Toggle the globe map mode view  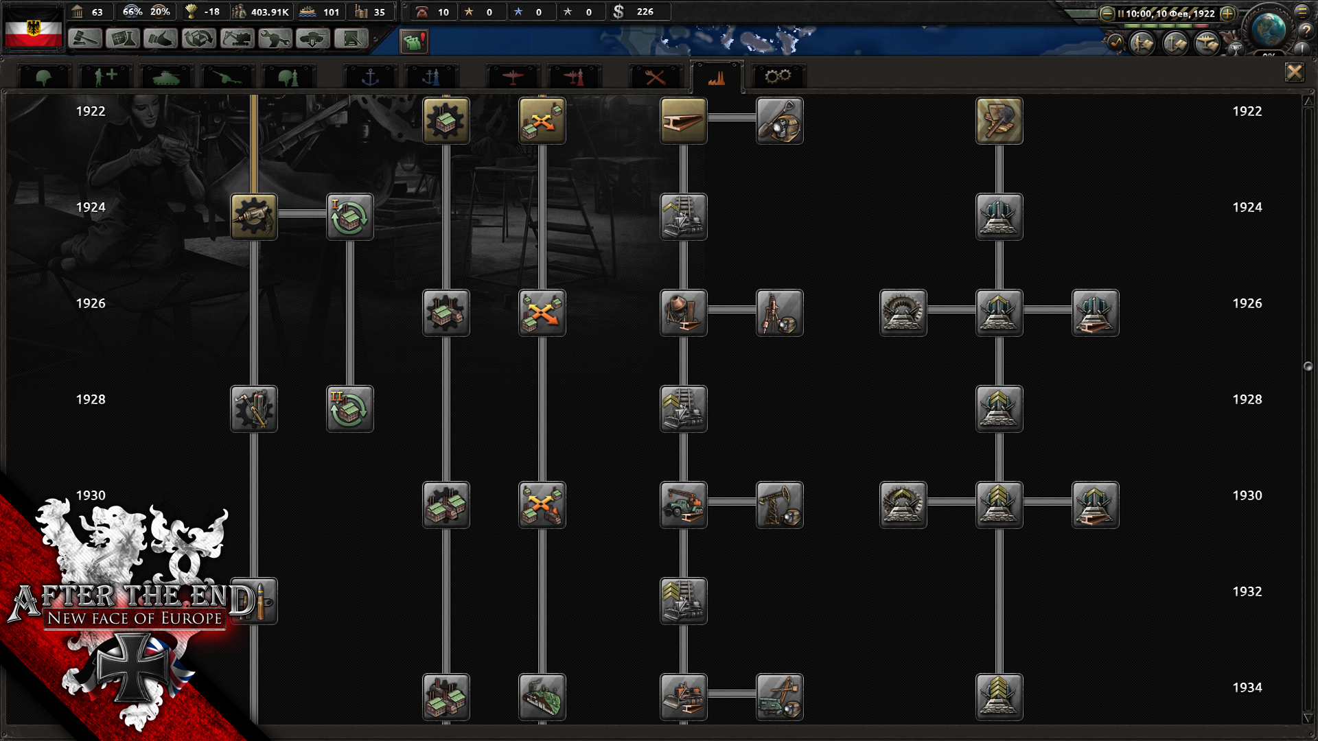[x=1268, y=29]
